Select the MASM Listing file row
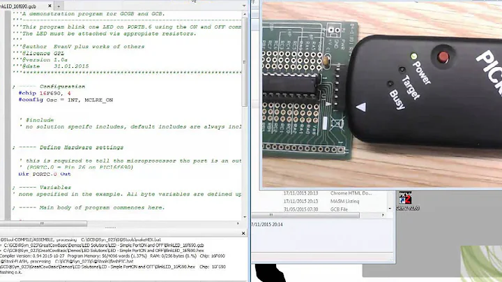 pyautogui.click(x=321, y=201)
